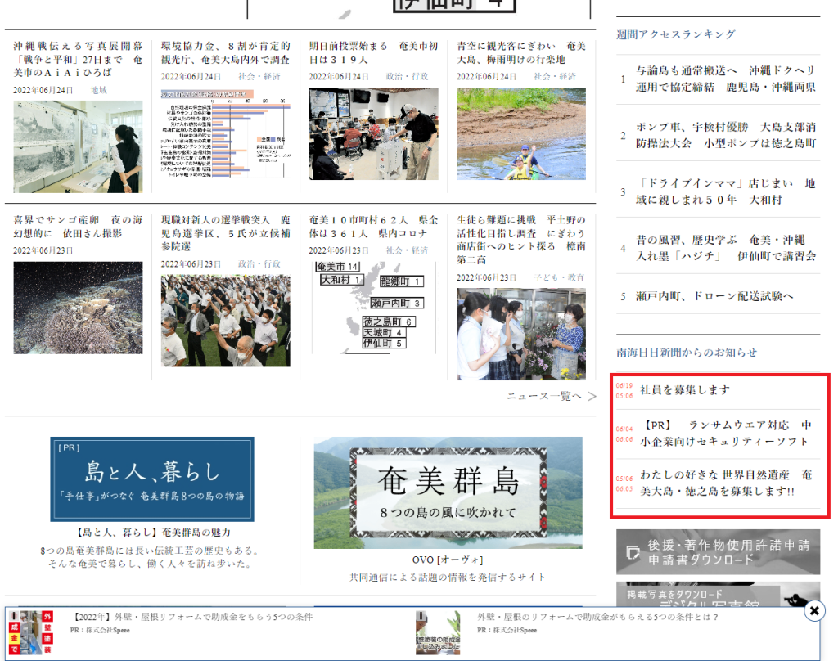Viewport: 838px width, 661px height.
Task: Open the 沖縄戦伝える写真展開幕 article headline
Action: [78, 60]
